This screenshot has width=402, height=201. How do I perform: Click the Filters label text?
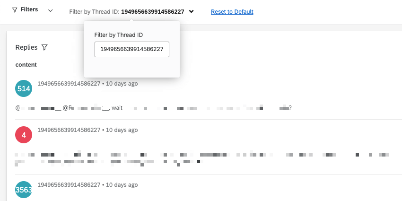click(x=29, y=10)
